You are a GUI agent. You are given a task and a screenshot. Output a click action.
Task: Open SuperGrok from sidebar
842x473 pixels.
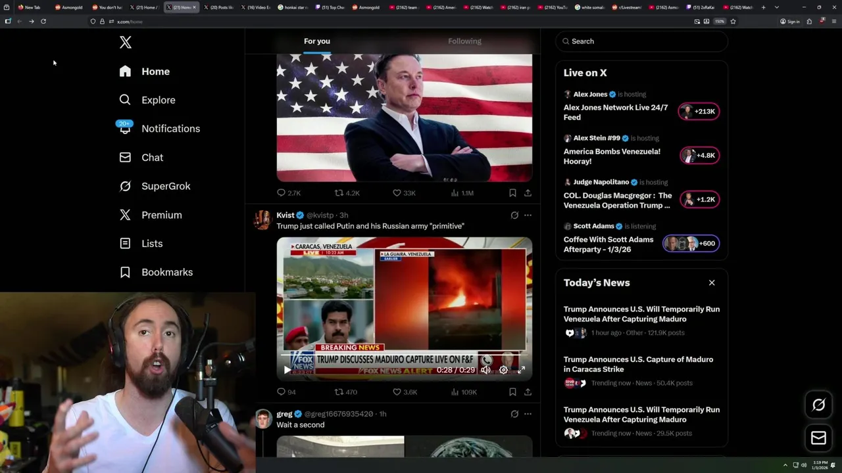click(155, 186)
